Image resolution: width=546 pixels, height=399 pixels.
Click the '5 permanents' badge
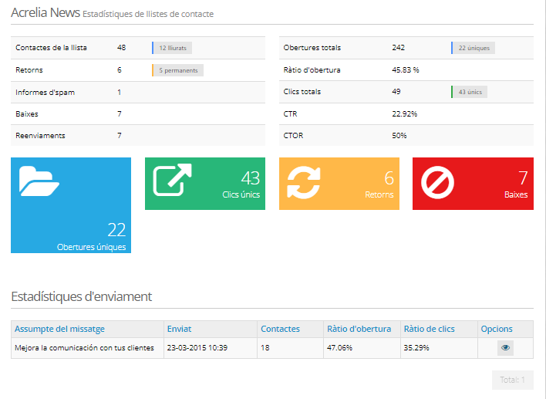pos(178,70)
